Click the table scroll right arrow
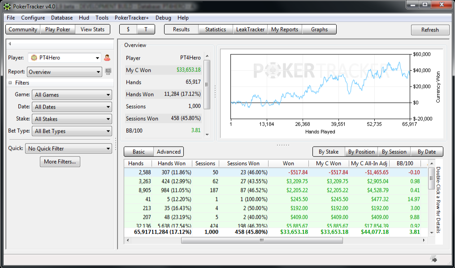The height and width of the screenshot is (268, 455). pos(424,240)
